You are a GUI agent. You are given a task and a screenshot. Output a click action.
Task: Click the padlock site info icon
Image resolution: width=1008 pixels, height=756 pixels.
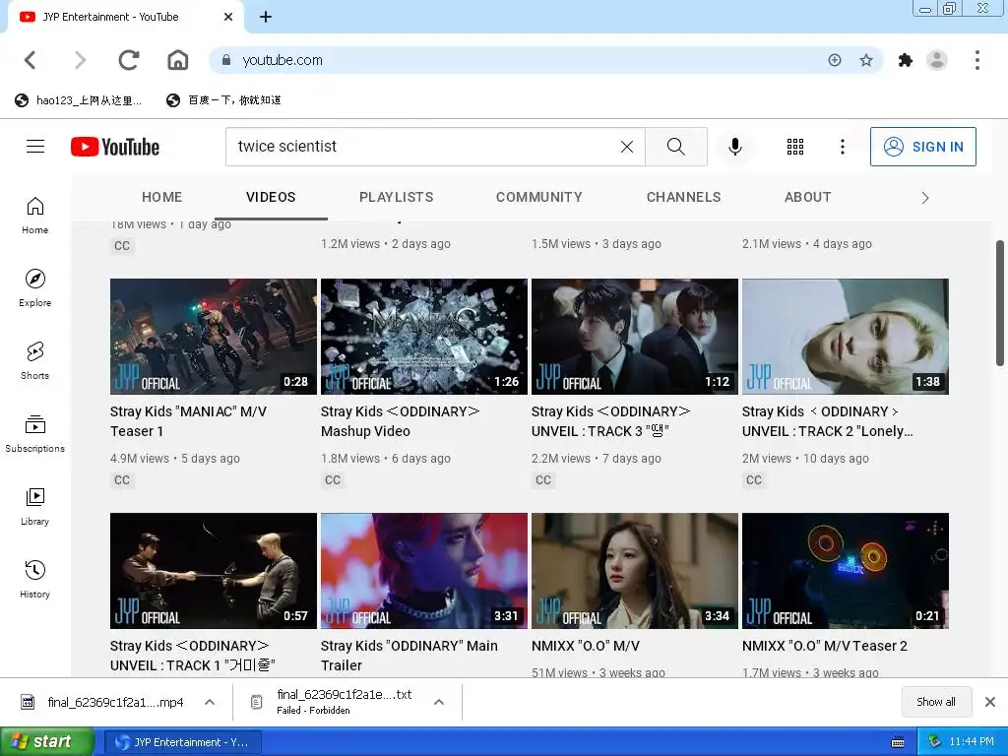coord(225,60)
